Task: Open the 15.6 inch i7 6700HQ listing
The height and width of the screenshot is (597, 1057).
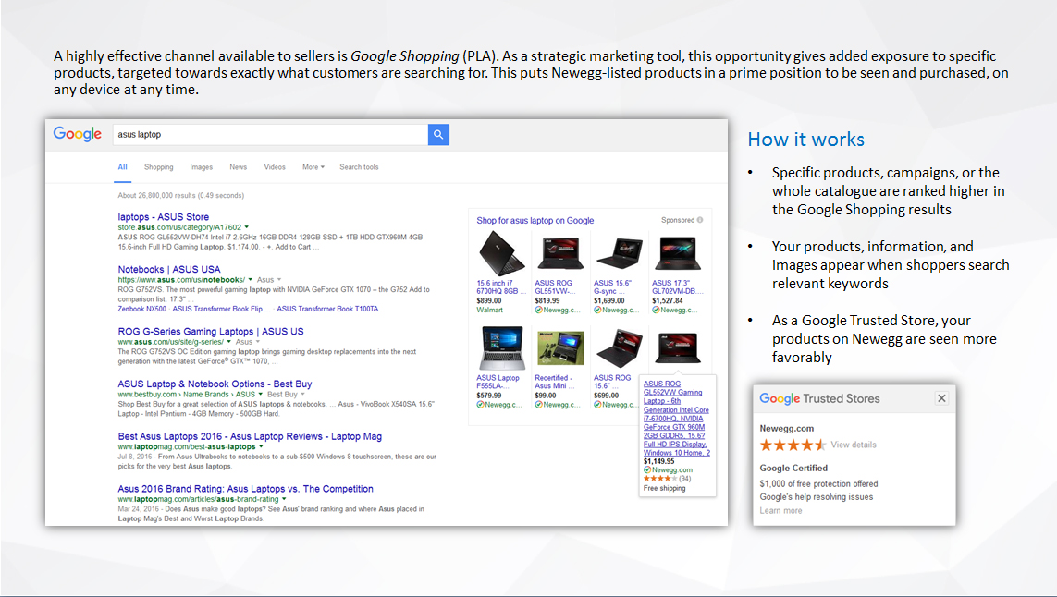Action: pyautogui.click(x=499, y=287)
